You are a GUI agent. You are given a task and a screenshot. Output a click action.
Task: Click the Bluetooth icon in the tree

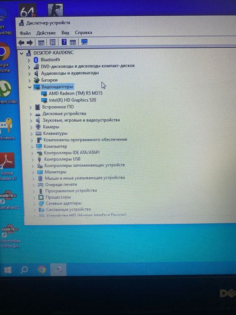pos(36,59)
